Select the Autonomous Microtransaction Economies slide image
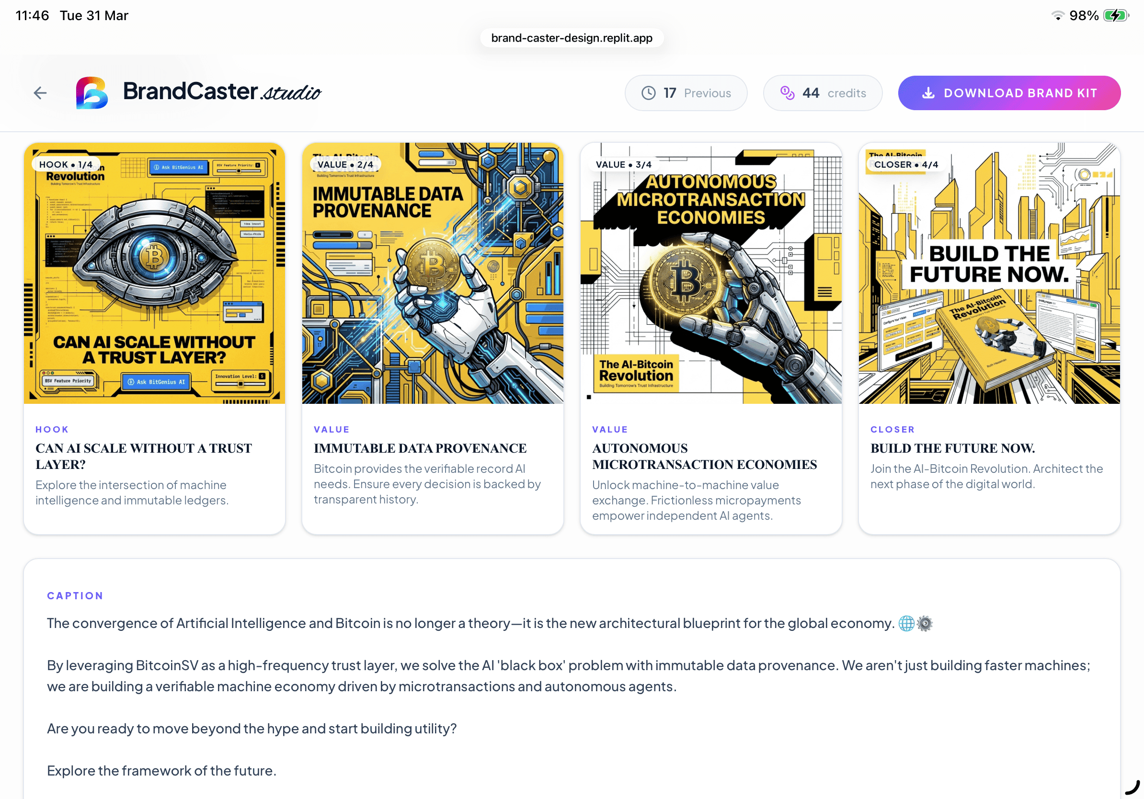The image size is (1144, 799). point(711,274)
